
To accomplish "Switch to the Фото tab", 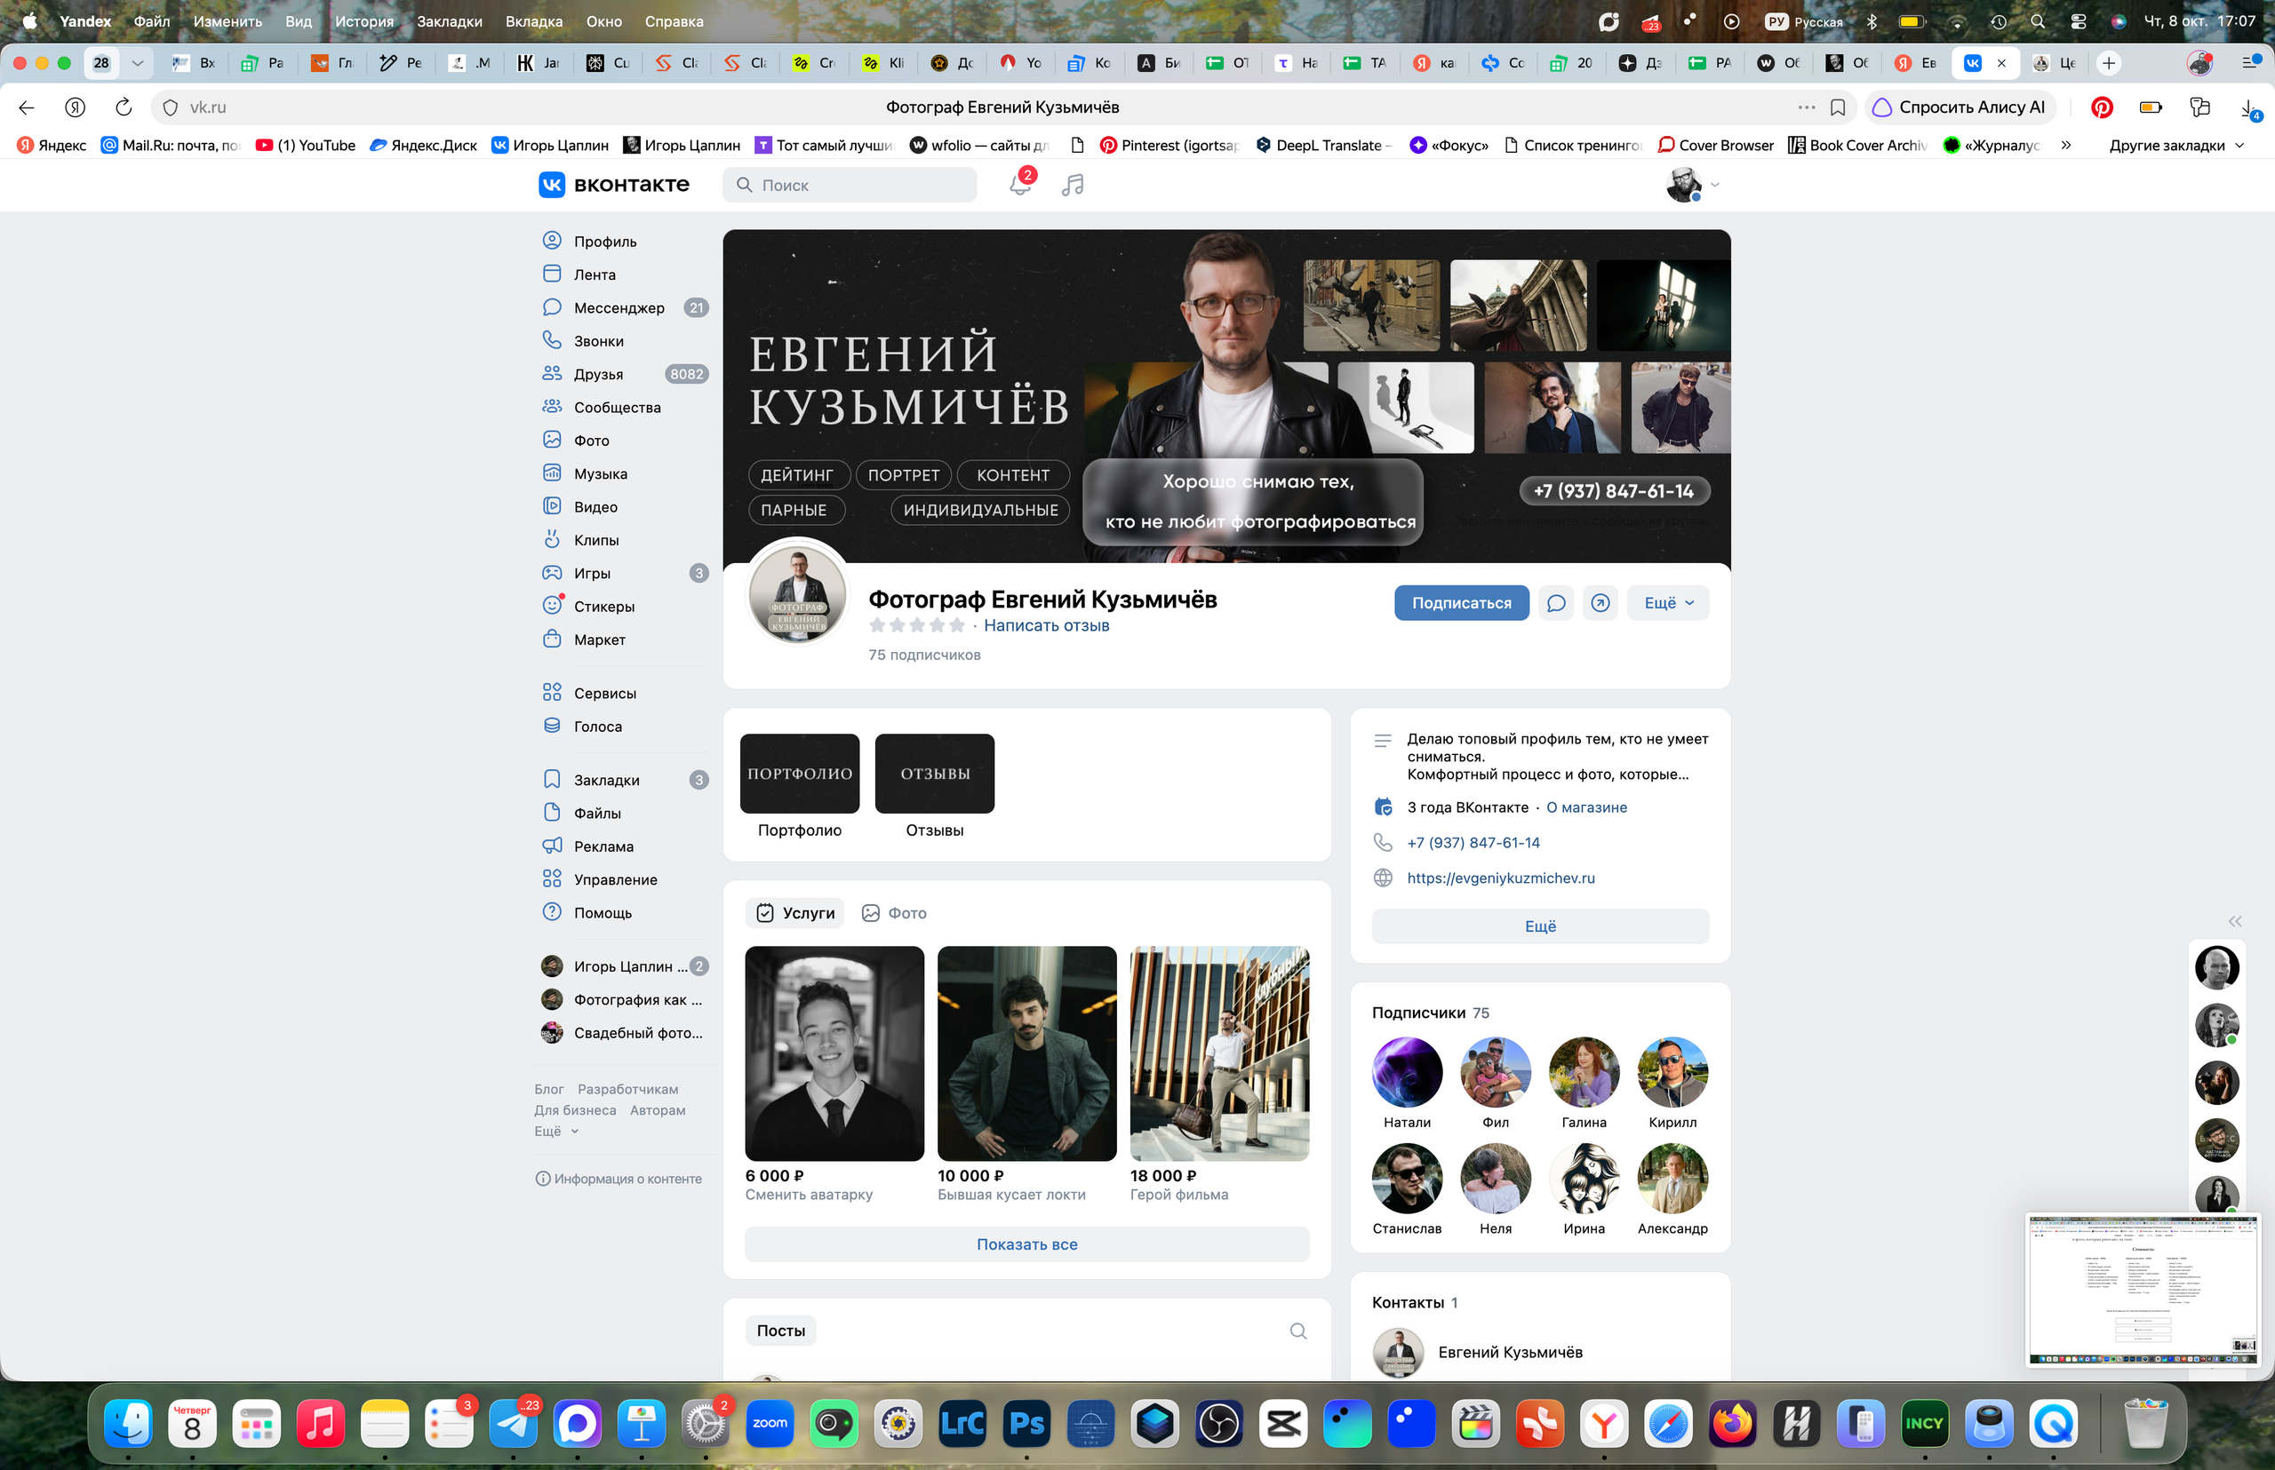I will point(894,913).
